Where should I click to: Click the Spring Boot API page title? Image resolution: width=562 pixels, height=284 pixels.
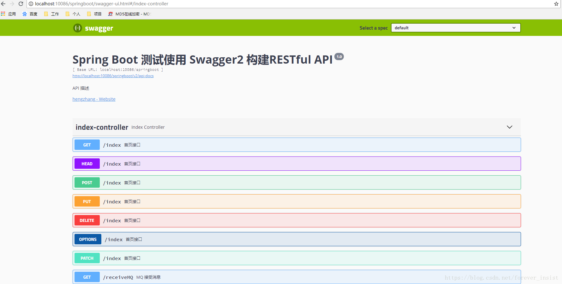click(x=203, y=60)
